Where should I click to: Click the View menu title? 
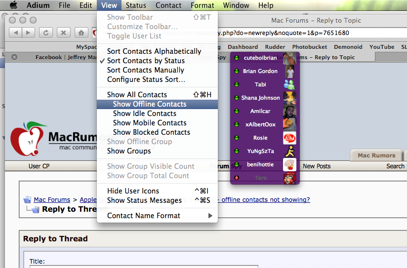(109, 5)
